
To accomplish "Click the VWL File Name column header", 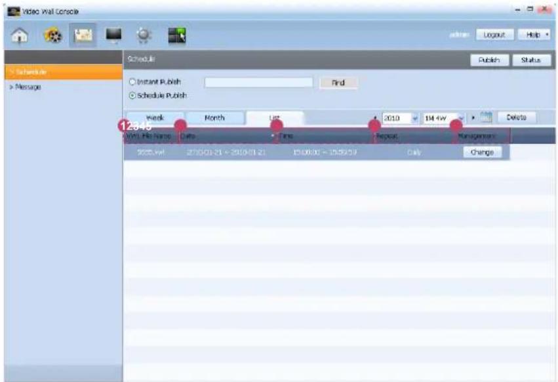I will [x=151, y=136].
